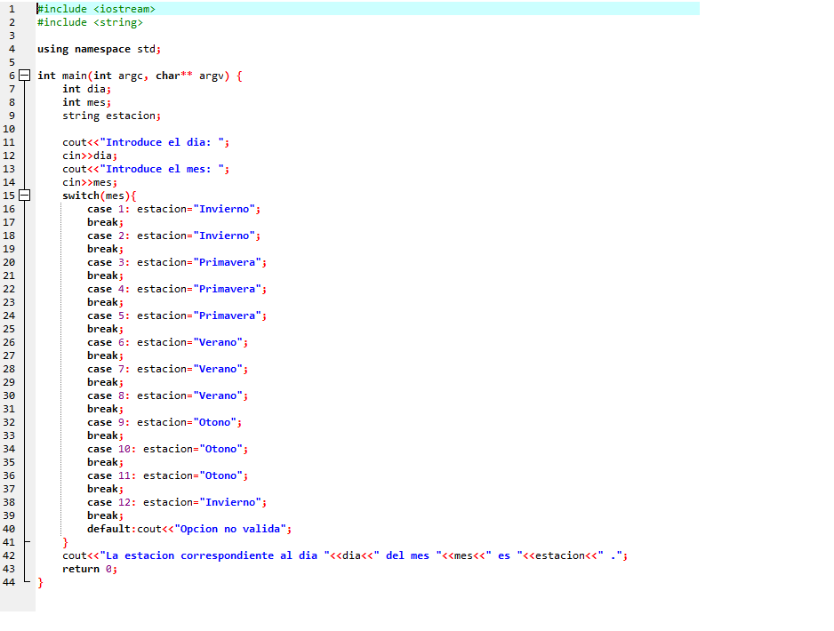This screenshot has height=631, width=834.
Task: Click the #include <iostream> line
Action: [96, 9]
